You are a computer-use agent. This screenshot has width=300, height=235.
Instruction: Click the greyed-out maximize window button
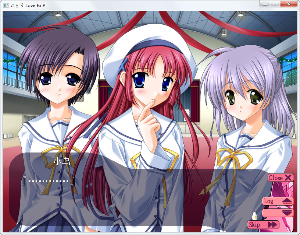tap(275, 4)
